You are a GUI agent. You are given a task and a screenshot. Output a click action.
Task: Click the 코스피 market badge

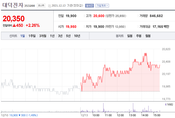[x=41, y=6]
